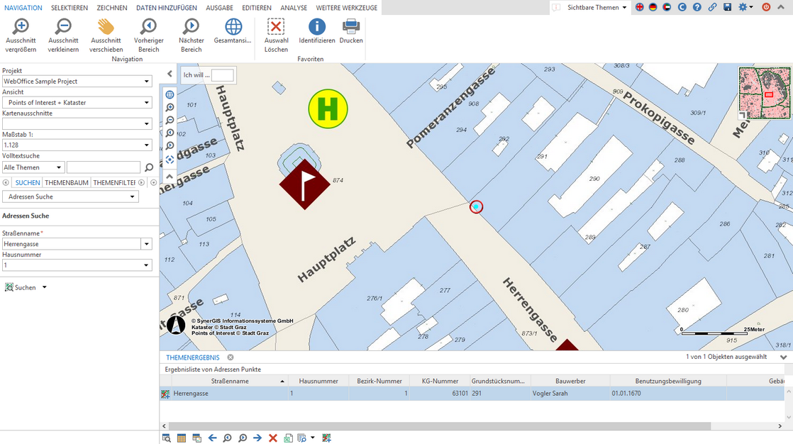Click the red X in results toolbar

[x=272, y=438]
